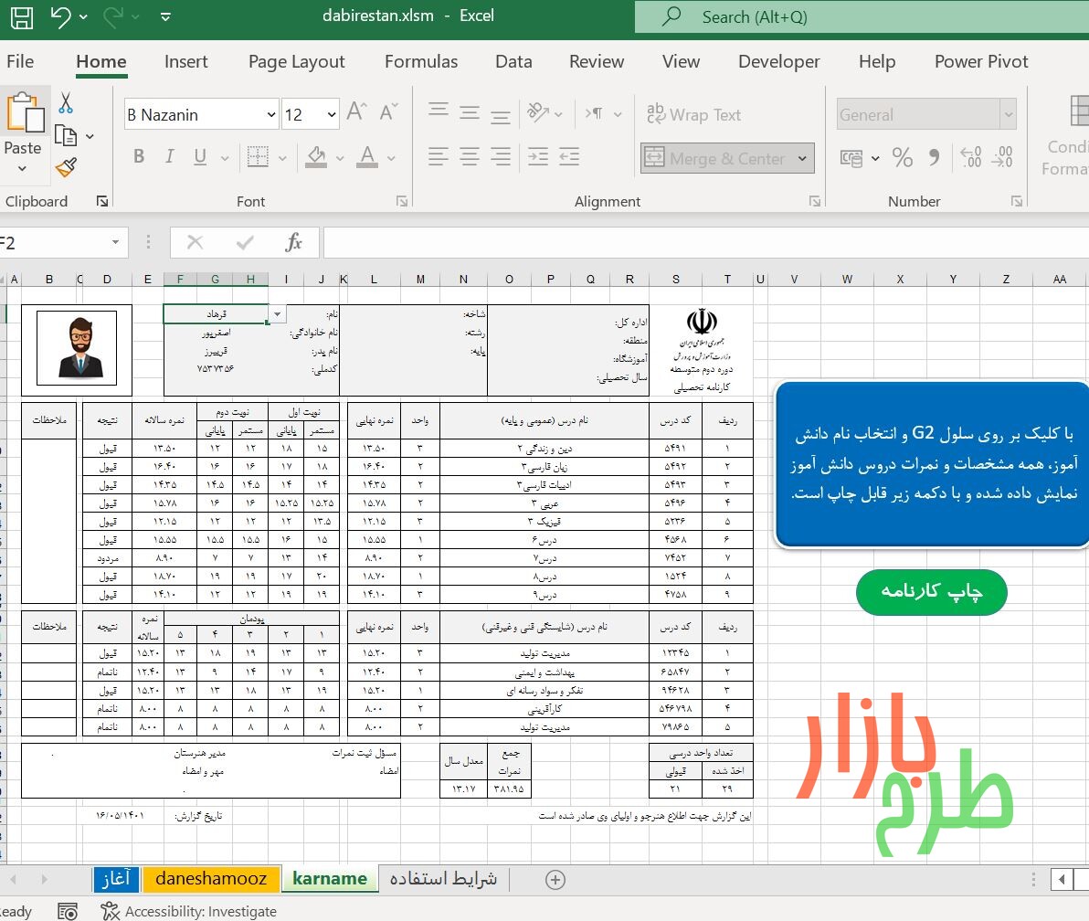Screen dimensions: 1089x921
Task: Click the Save icon in title bar
Action: pyautogui.click(x=22, y=17)
